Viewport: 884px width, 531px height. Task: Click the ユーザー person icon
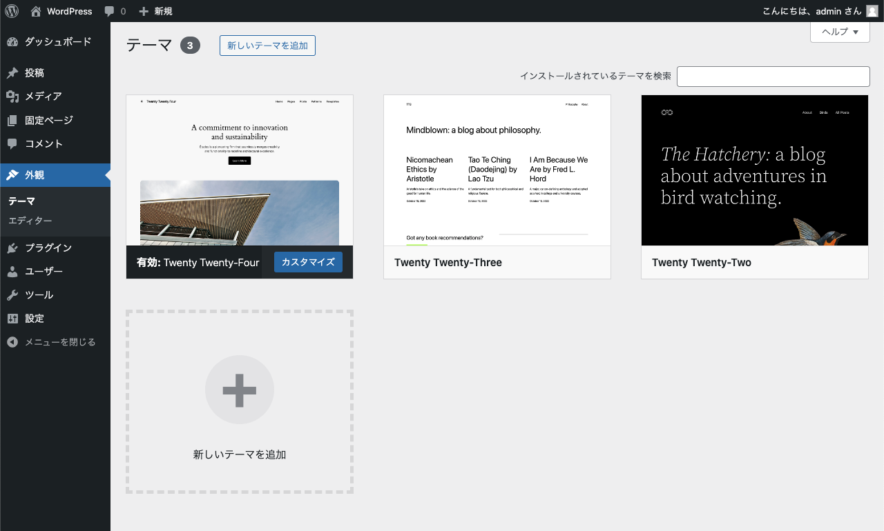12,272
